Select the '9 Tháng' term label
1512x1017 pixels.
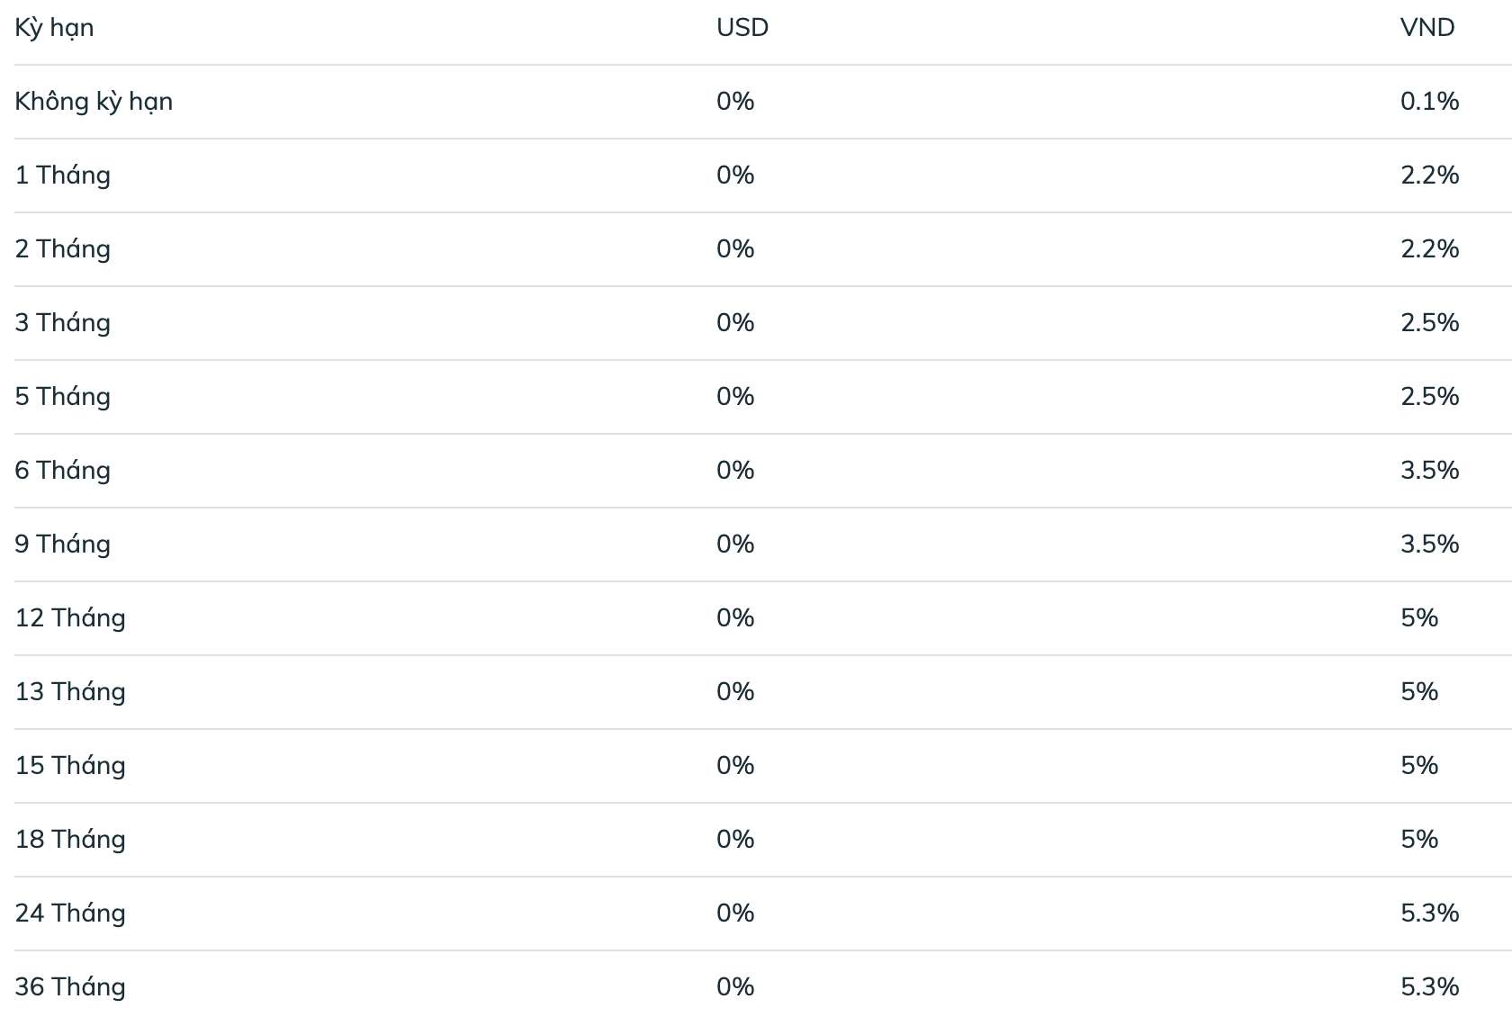tap(63, 544)
